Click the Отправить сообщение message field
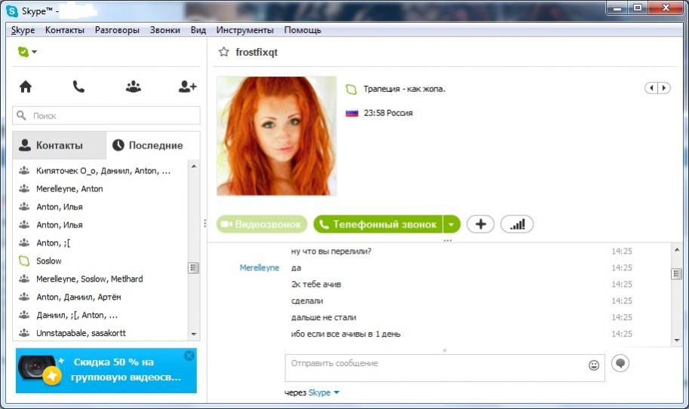The image size is (689, 409). point(434,368)
